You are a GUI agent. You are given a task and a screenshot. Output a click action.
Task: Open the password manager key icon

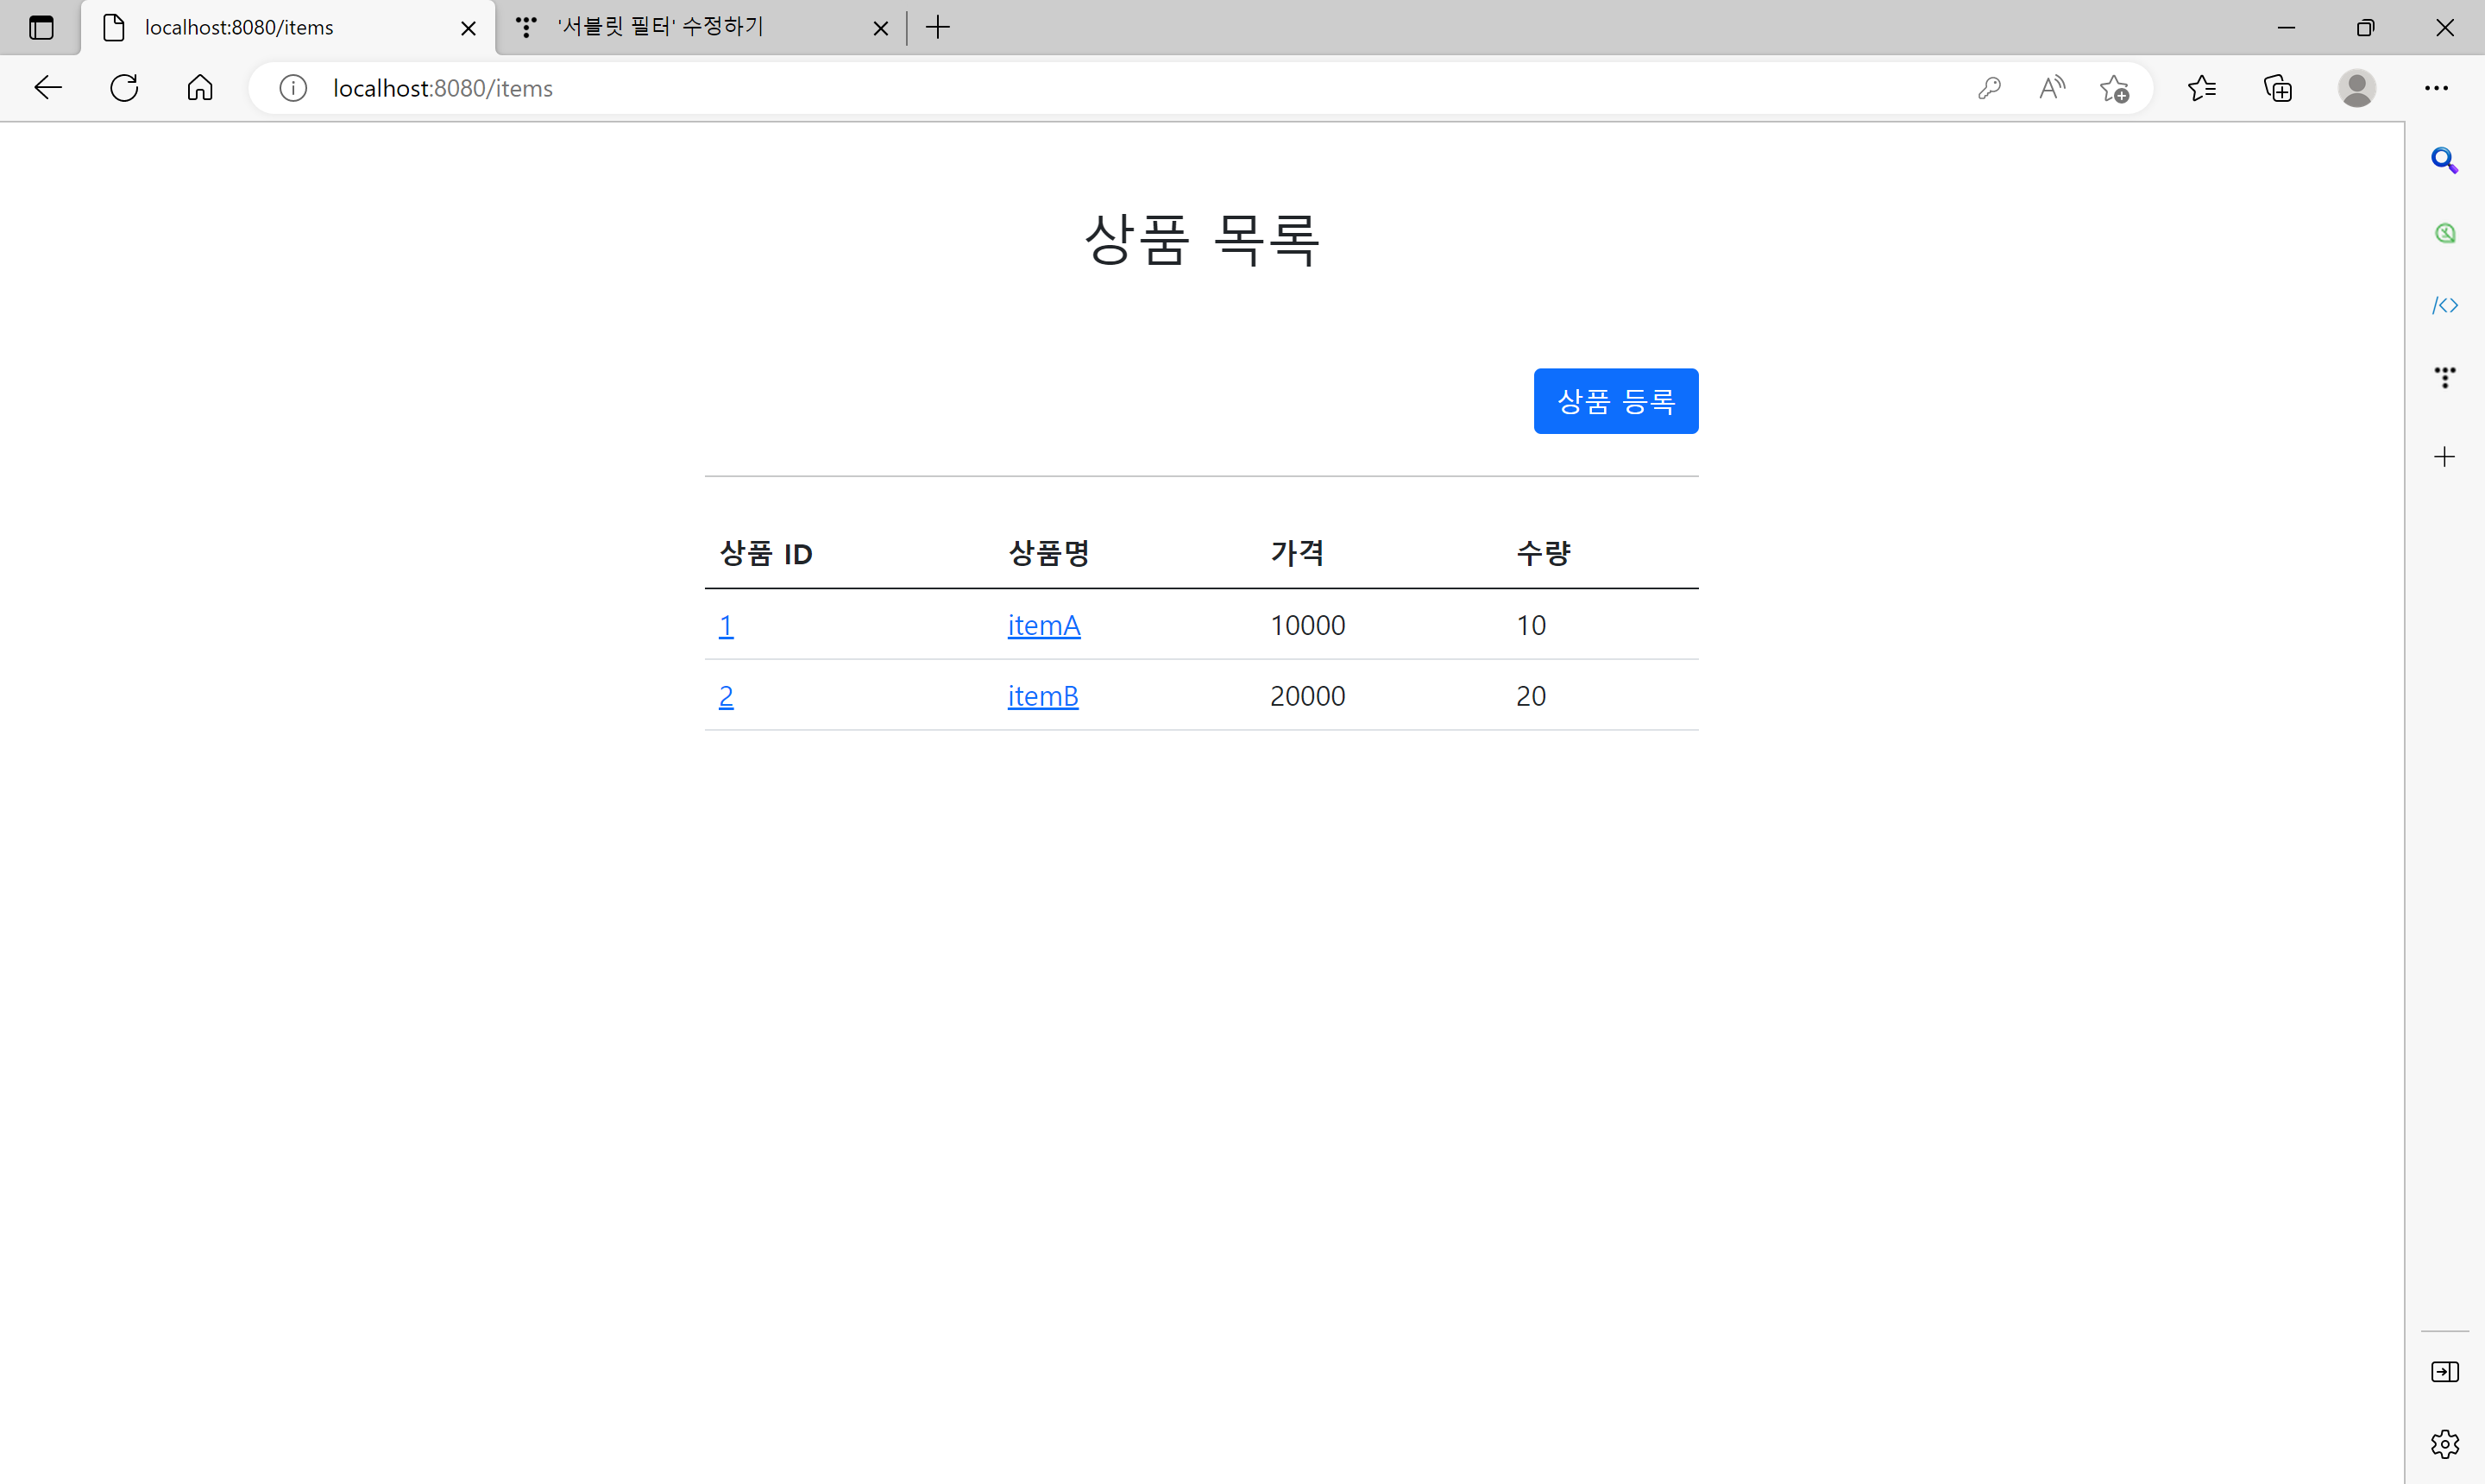[x=1989, y=88]
